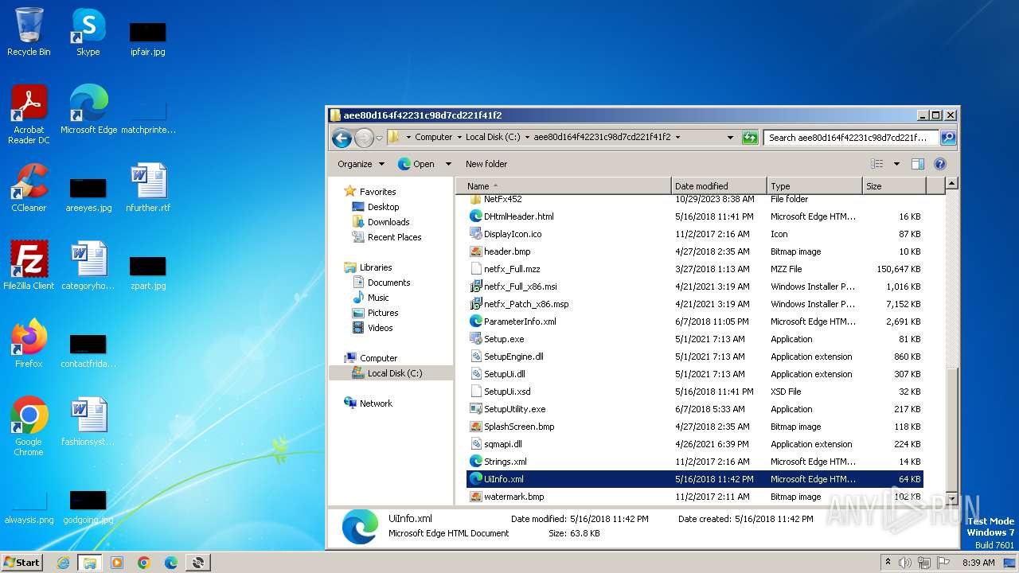Click the search magnifier icon

point(947,137)
